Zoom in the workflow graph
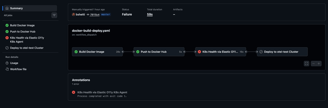328x108 pixels. 319,63
